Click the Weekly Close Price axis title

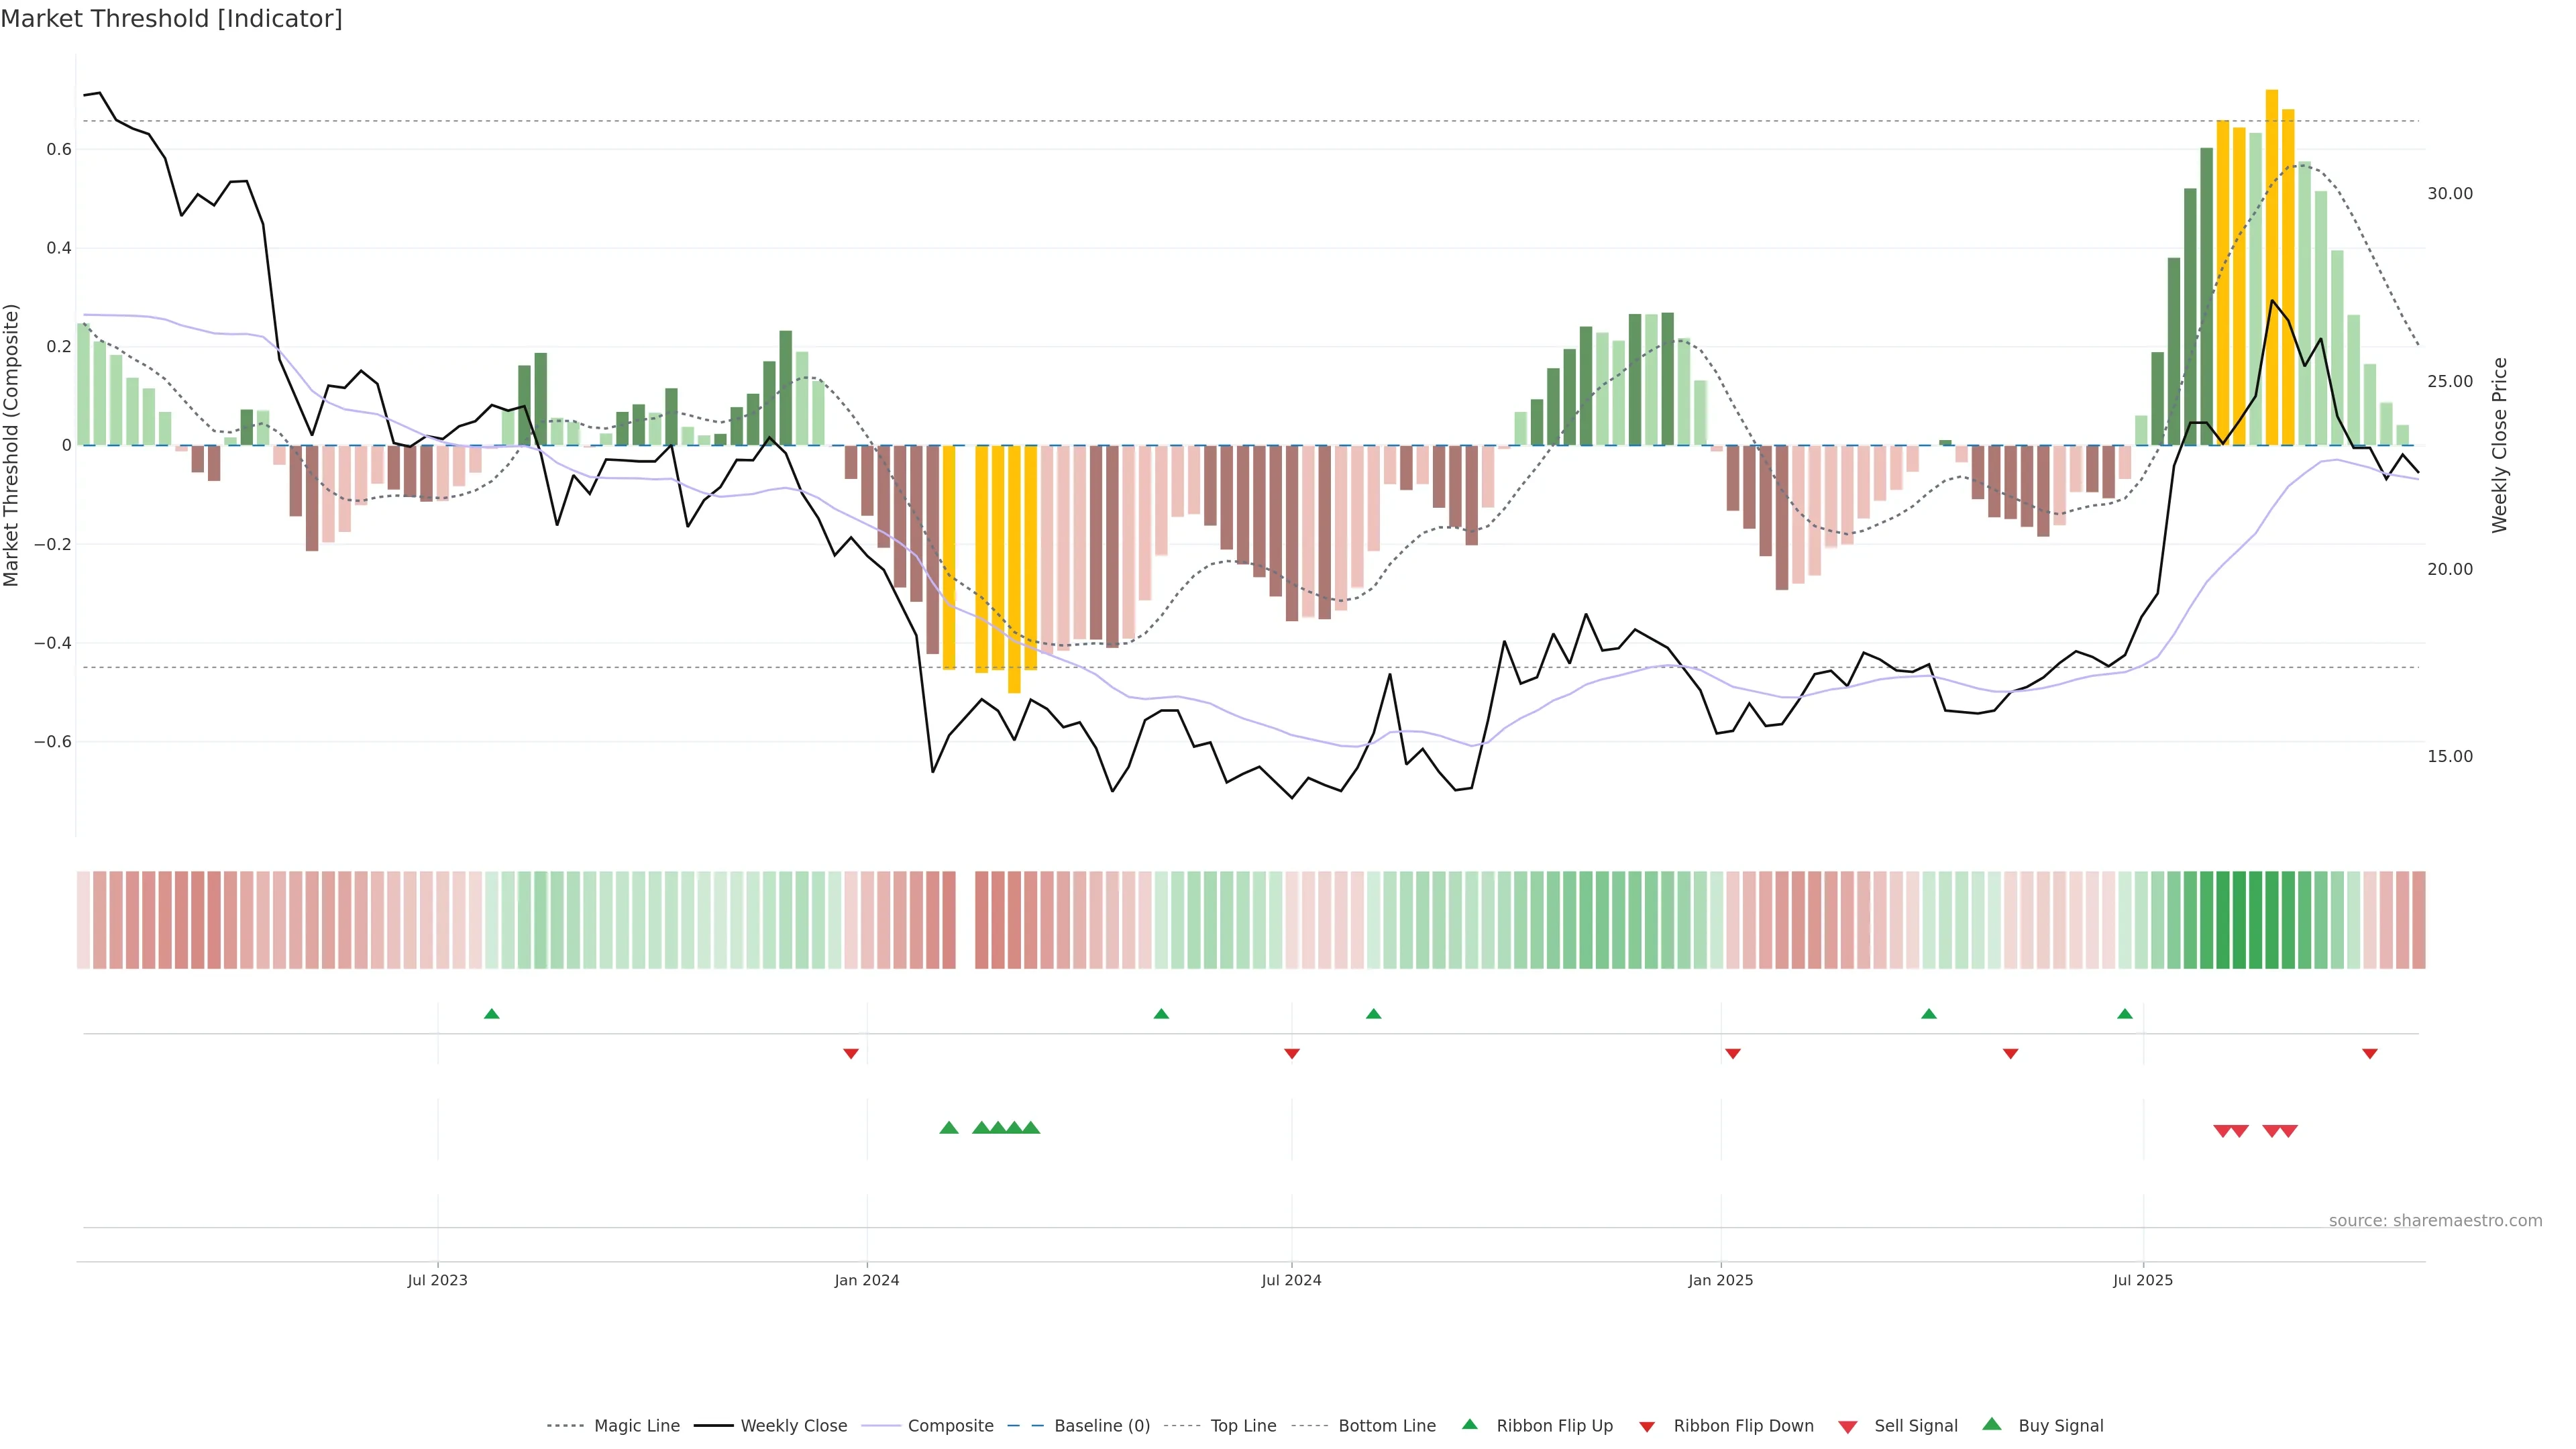tap(2499, 445)
